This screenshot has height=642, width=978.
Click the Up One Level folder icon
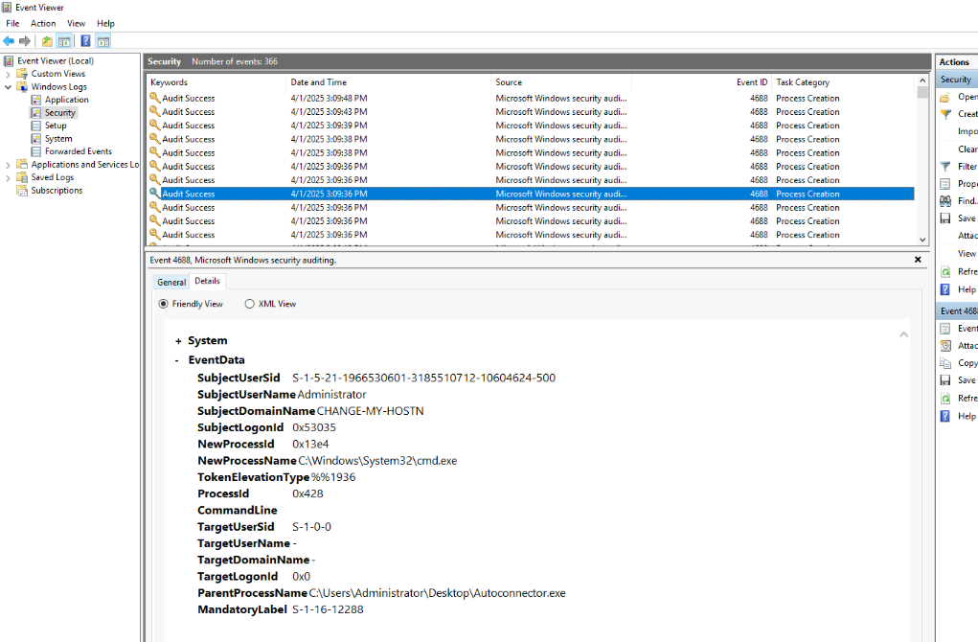[x=47, y=41]
